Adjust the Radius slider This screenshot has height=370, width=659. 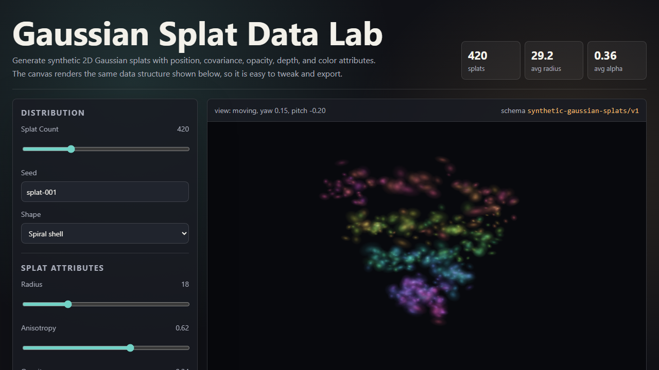coord(105,304)
